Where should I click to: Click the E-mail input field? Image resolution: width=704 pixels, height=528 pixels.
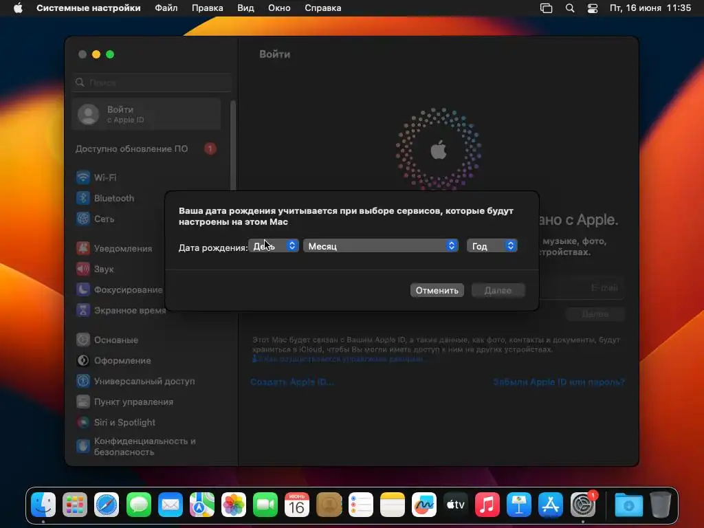coord(582,288)
